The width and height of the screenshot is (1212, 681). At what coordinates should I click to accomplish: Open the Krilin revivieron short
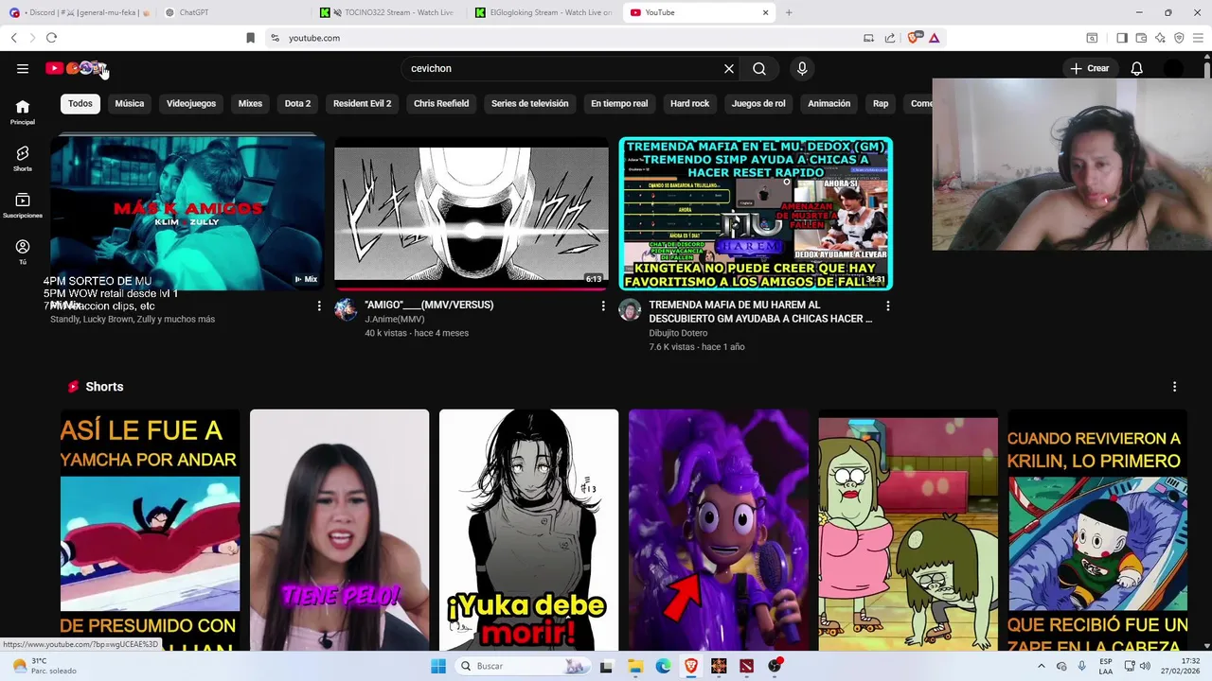(1097, 530)
